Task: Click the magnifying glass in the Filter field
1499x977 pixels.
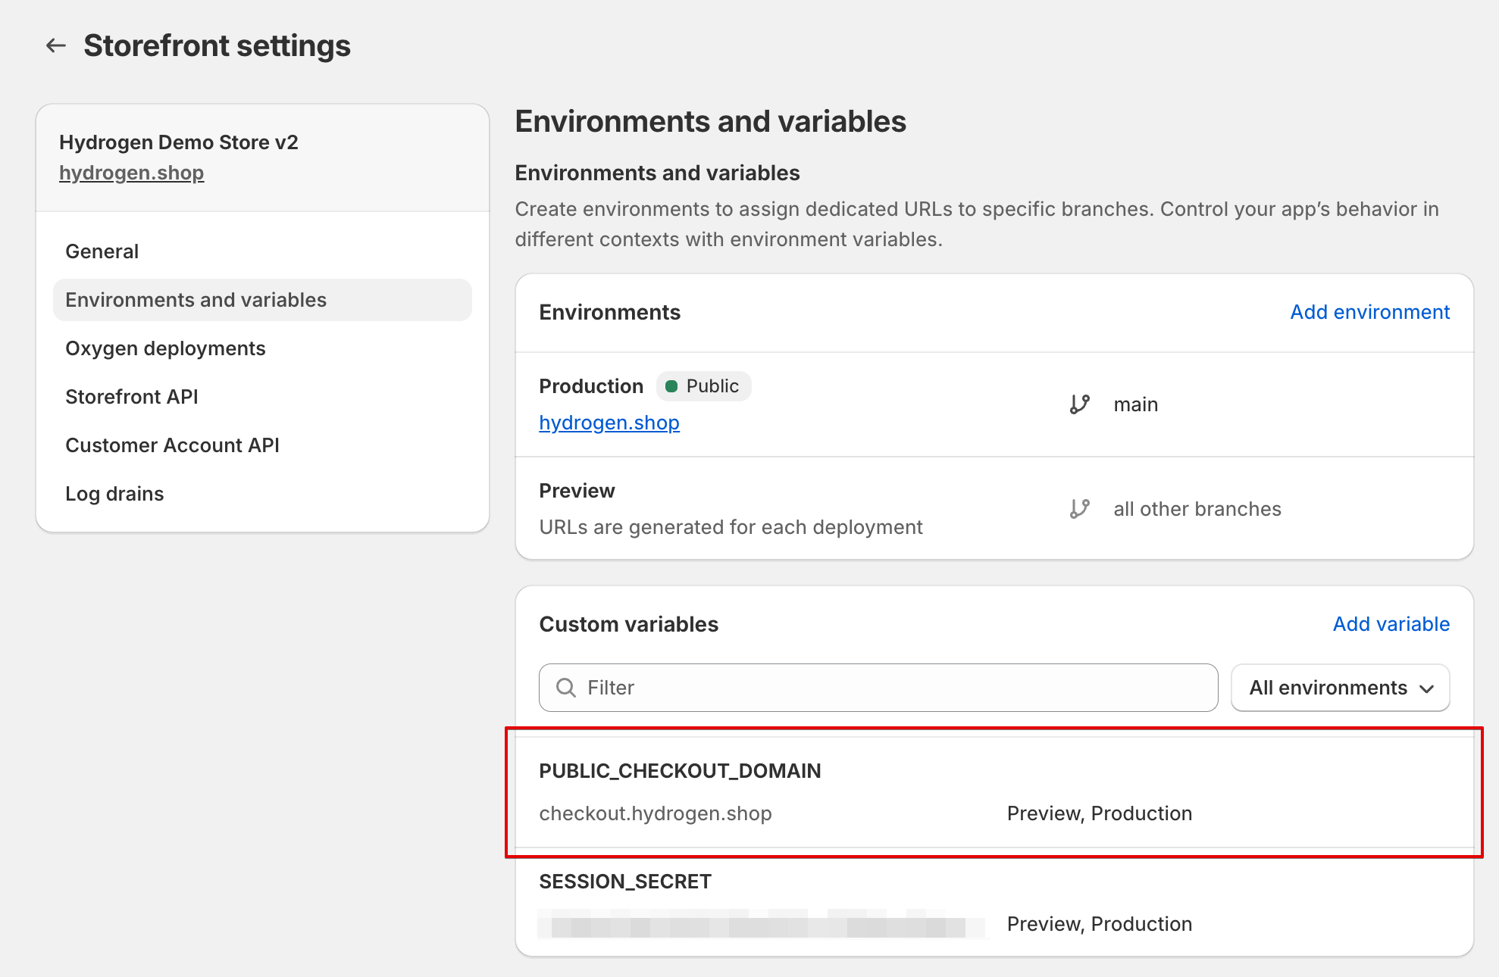Action: [x=565, y=687]
